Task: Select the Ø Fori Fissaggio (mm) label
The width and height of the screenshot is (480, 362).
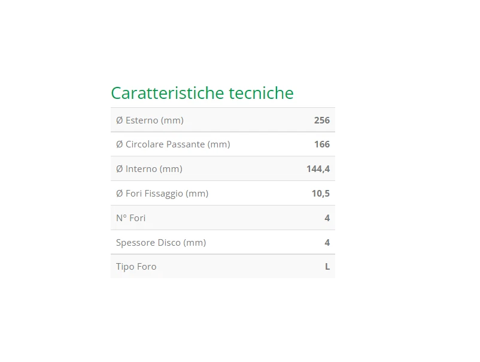Action: pyautogui.click(x=162, y=194)
